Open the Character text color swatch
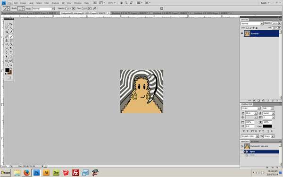Viewport: 283px width, 177px height. pyautogui.click(x=267, y=126)
